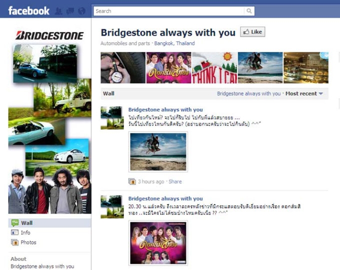Viewport: 340px width, 270px height.
Task: Open the friend requests icon
Action: (58, 11)
